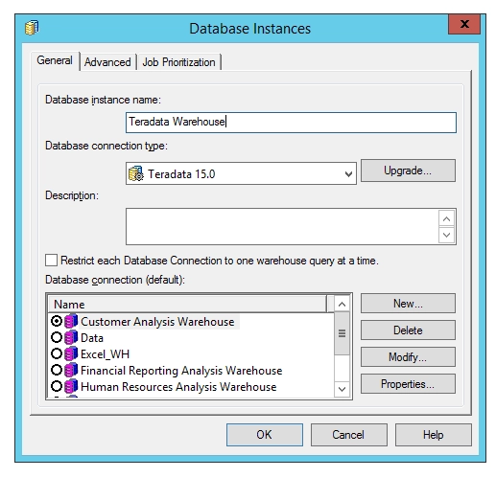The image size is (496, 478).
Task: Click the Upgrade... button
Action: click(408, 171)
